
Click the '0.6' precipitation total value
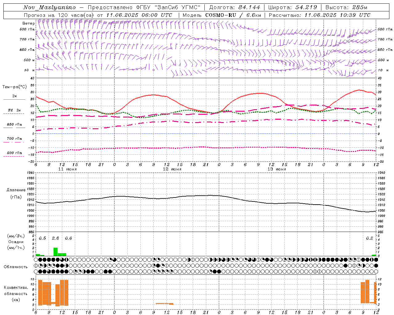(68, 238)
